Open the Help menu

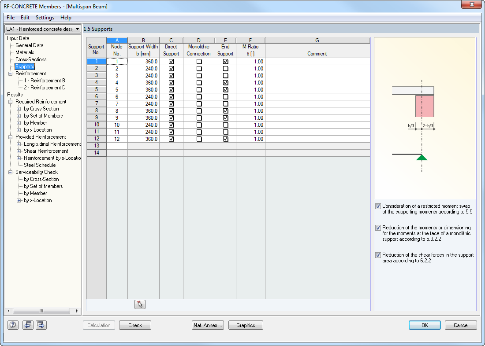tap(66, 18)
